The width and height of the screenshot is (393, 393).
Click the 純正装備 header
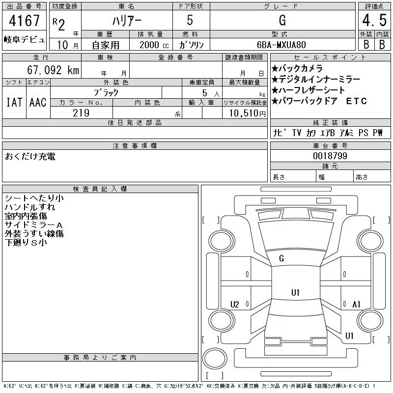(330, 122)
